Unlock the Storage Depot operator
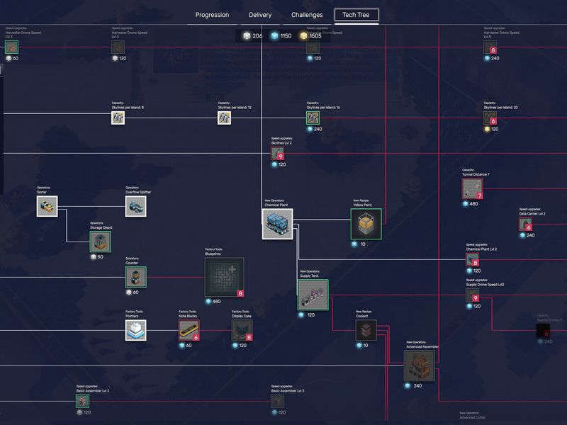The width and height of the screenshot is (567, 425). coord(100,242)
